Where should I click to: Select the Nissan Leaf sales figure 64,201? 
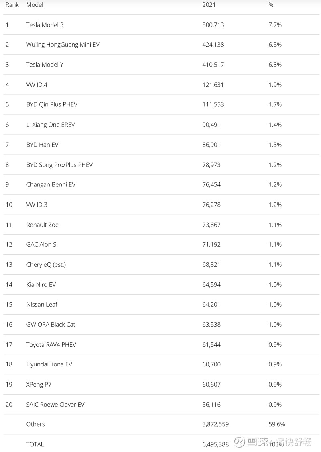[x=211, y=305]
